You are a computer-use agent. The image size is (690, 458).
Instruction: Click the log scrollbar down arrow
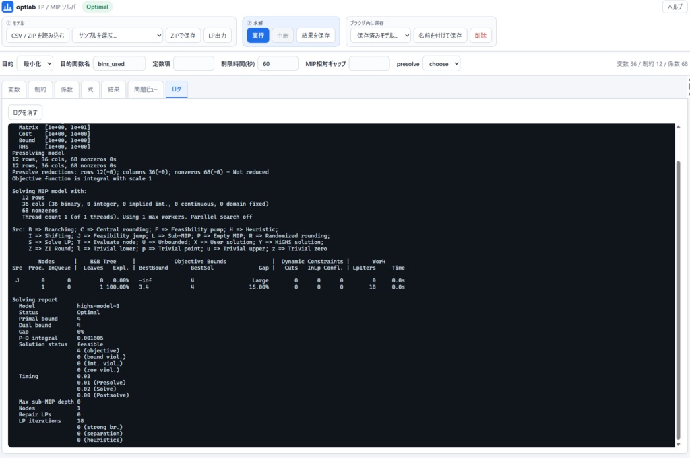(x=678, y=444)
